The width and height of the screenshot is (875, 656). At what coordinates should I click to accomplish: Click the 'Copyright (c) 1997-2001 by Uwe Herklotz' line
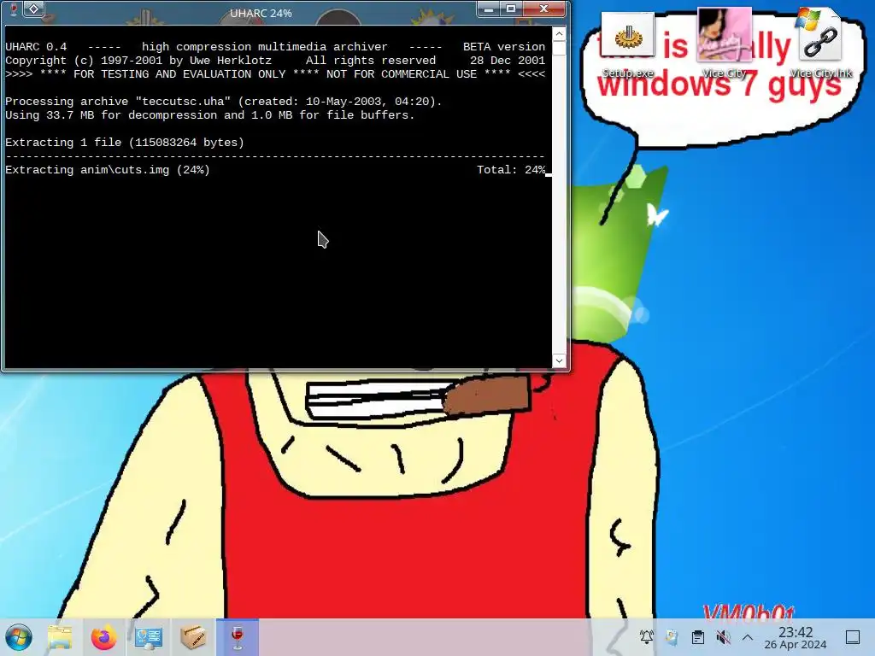coord(275,61)
